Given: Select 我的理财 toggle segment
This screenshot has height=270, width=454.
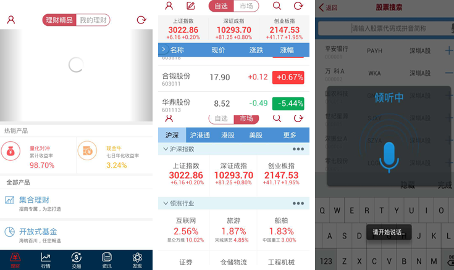Looking at the screenshot, I should (x=93, y=20).
